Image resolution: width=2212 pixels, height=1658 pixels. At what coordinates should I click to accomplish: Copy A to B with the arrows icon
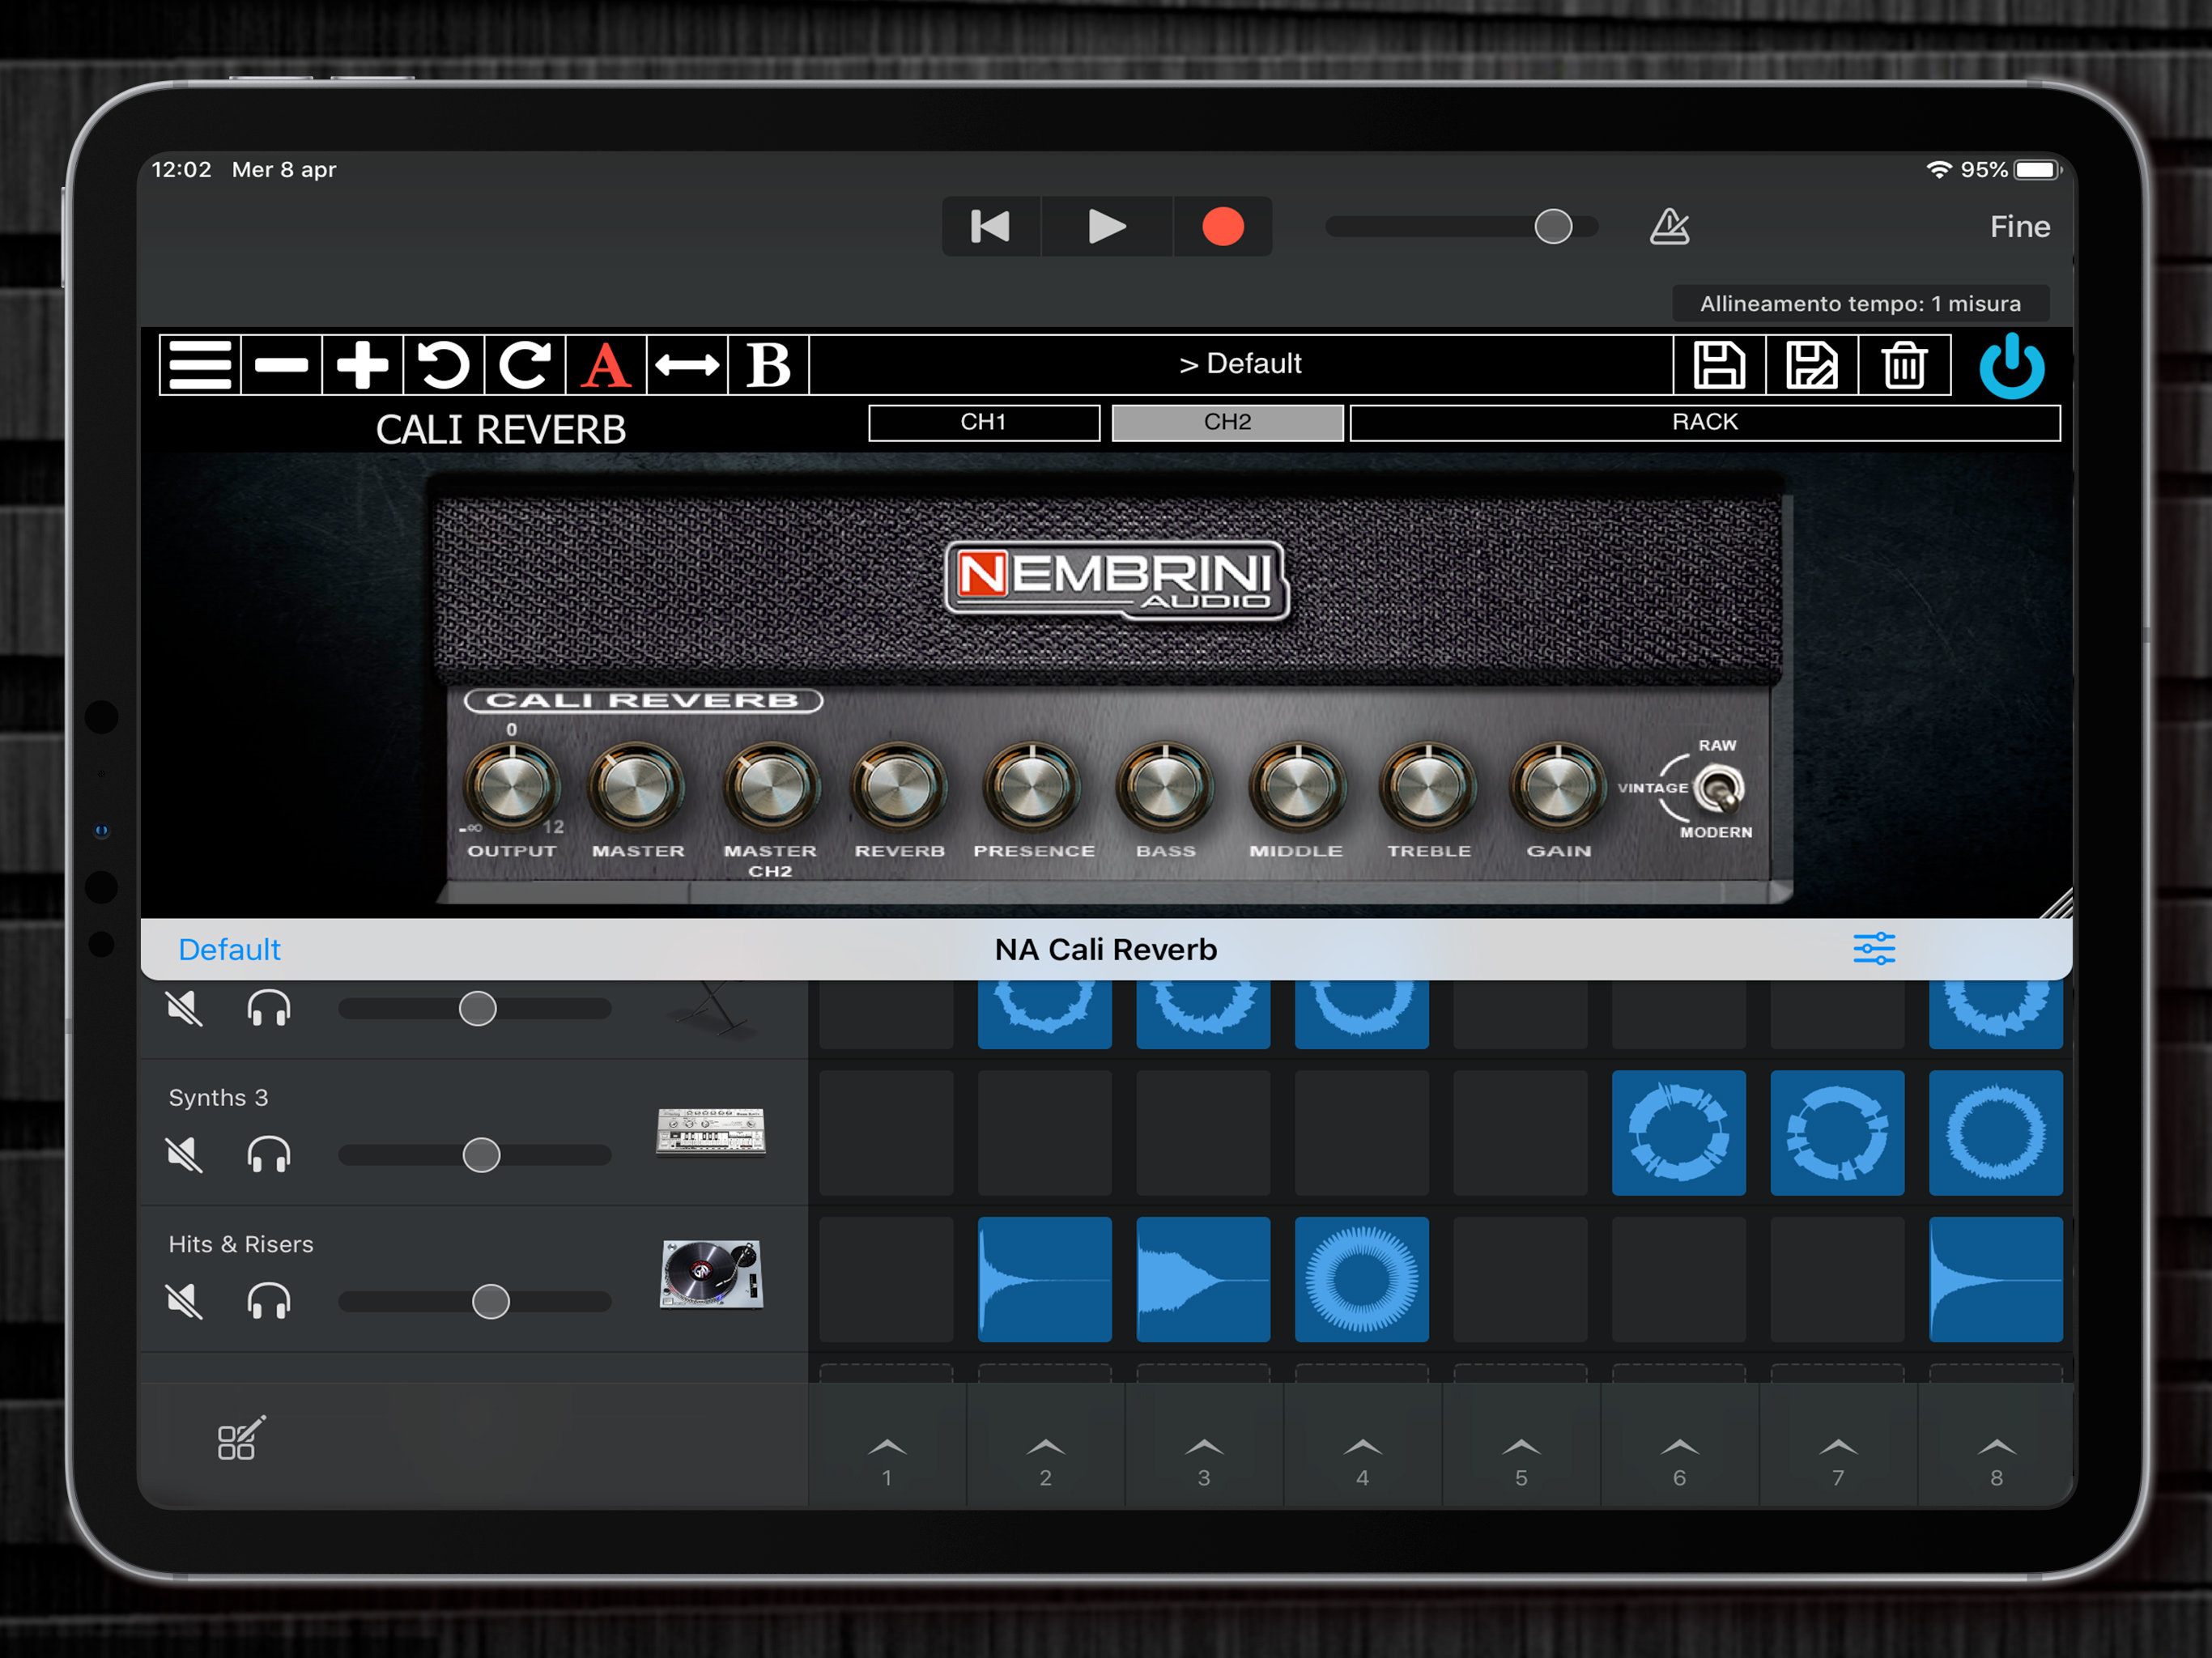(x=687, y=365)
